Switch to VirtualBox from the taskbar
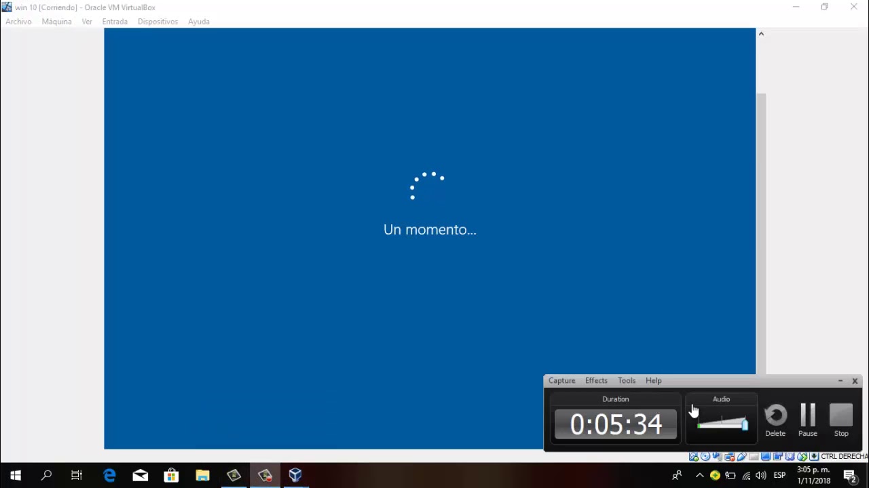The width and height of the screenshot is (869, 488). point(295,475)
